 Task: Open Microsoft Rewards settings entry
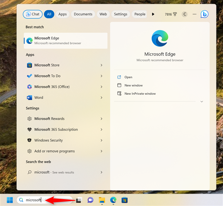pyautogui.click(x=66, y=119)
